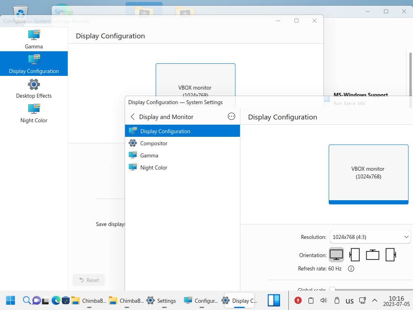Click the Reset button
The width and height of the screenshot is (413, 310).
[89, 280]
